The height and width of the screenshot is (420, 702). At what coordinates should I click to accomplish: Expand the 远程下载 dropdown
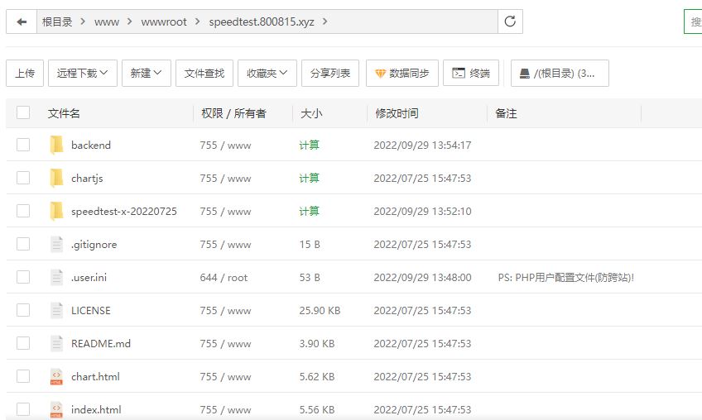click(83, 74)
